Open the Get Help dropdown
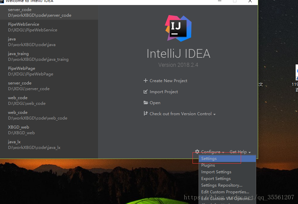298x204 pixels. tap(240, 152)
